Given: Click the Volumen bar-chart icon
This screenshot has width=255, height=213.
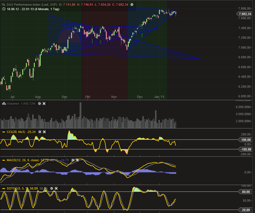Looking at the screenshot, I should 4,104.
